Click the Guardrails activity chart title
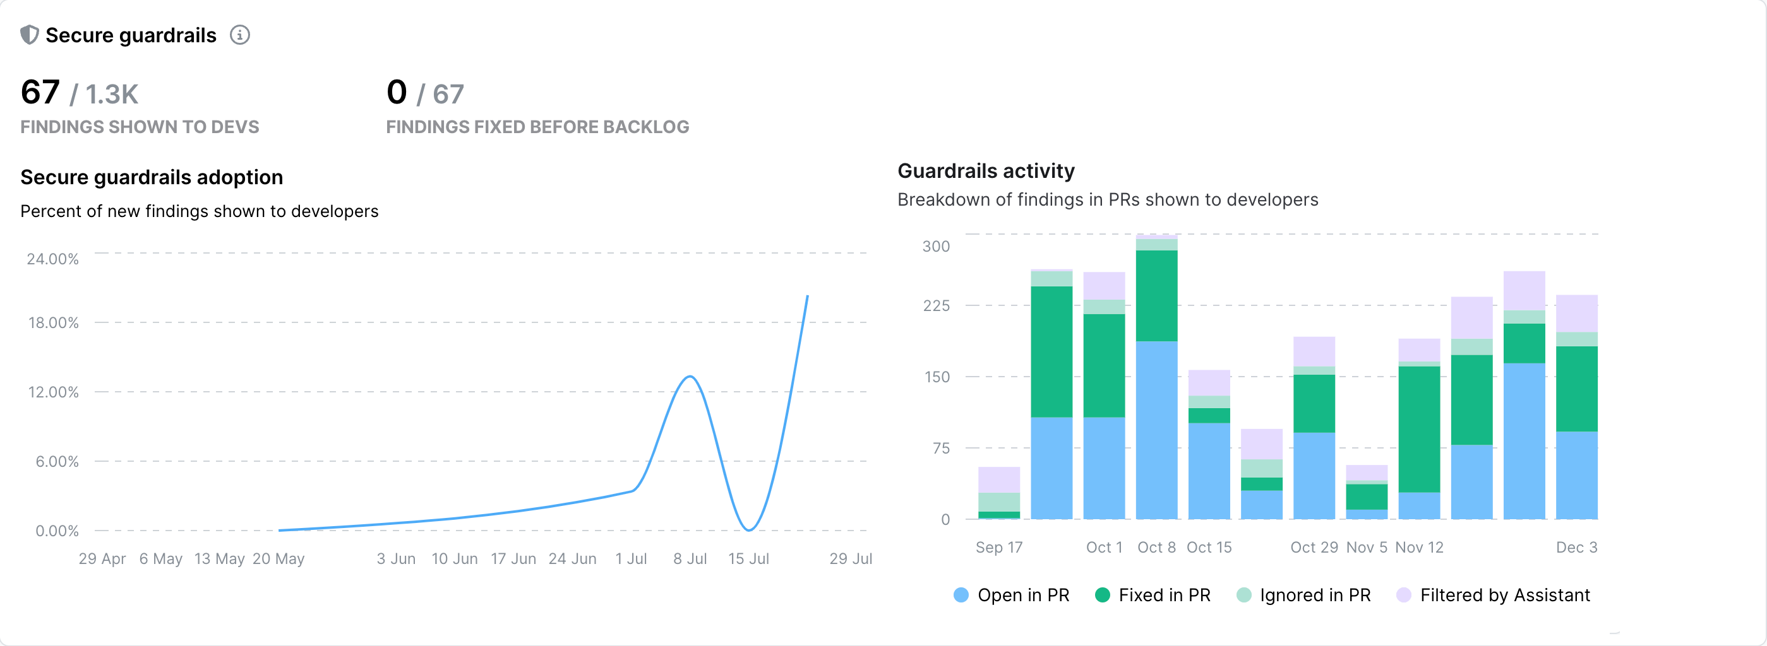The image size is (1767, 646). (x=986, y=170)
